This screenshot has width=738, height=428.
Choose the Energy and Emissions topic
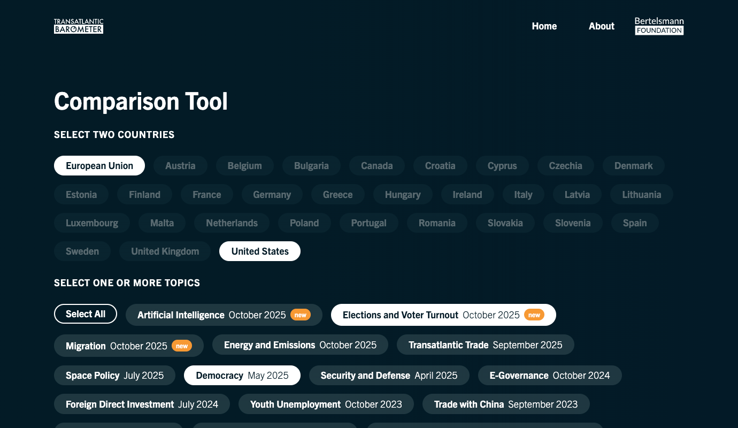[x=300, y=345]
